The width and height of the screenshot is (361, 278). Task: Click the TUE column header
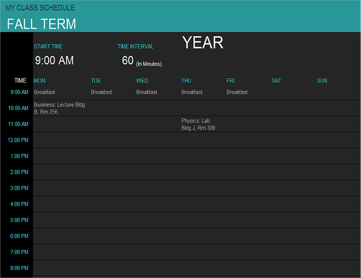[96, 81]
